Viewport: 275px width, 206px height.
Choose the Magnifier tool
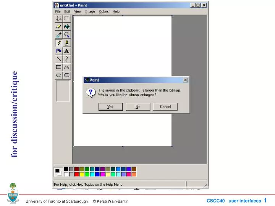[x=66, y=35]
